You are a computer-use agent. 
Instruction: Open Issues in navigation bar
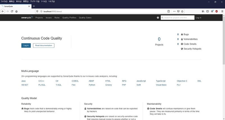(x=49, y=18)
